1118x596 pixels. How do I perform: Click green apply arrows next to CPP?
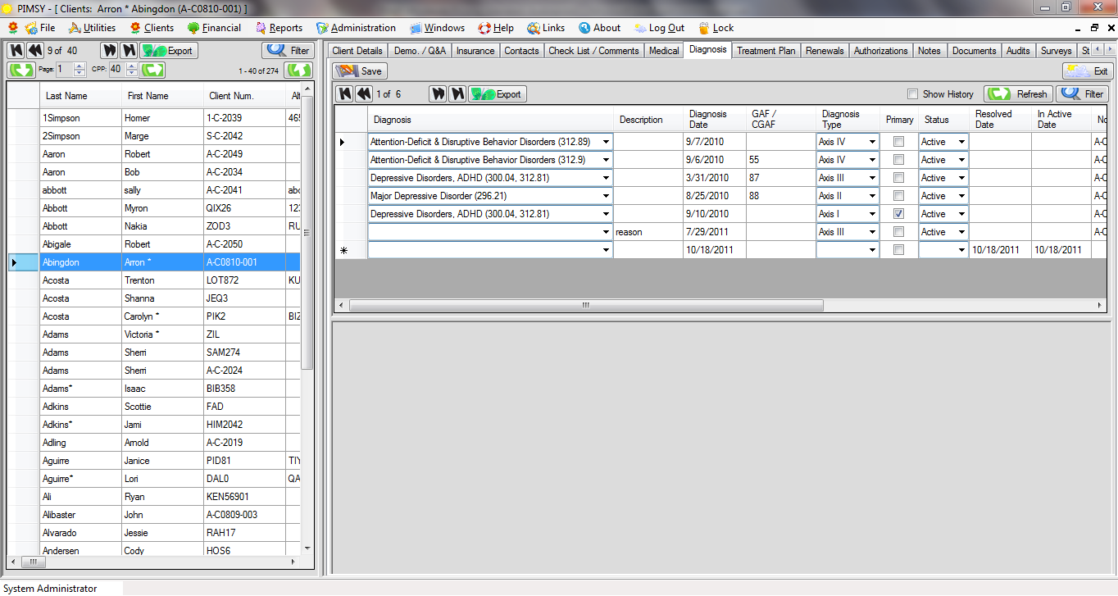click(x=152, y=70)
